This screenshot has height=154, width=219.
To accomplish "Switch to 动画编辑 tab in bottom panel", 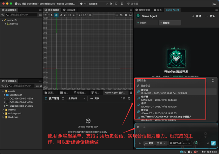I will pos(80,93).
